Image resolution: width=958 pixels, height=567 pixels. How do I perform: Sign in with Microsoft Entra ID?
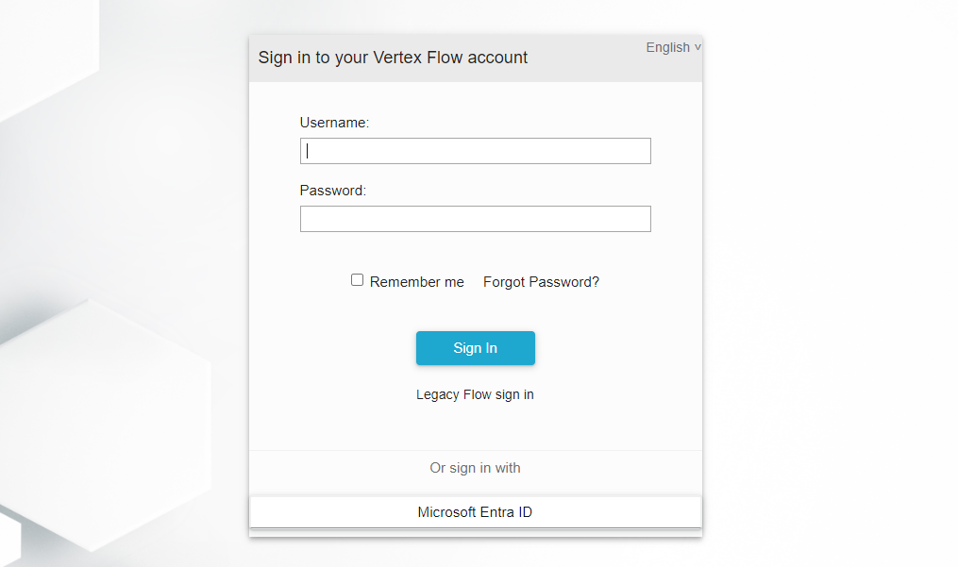pyautogui.click(x=475, y=512)
